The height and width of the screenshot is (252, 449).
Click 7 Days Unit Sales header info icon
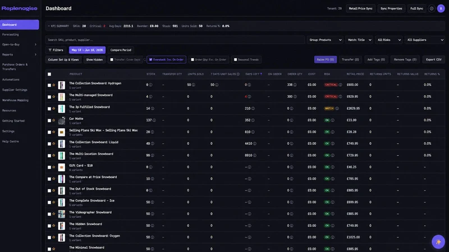[x=238, y=74]
